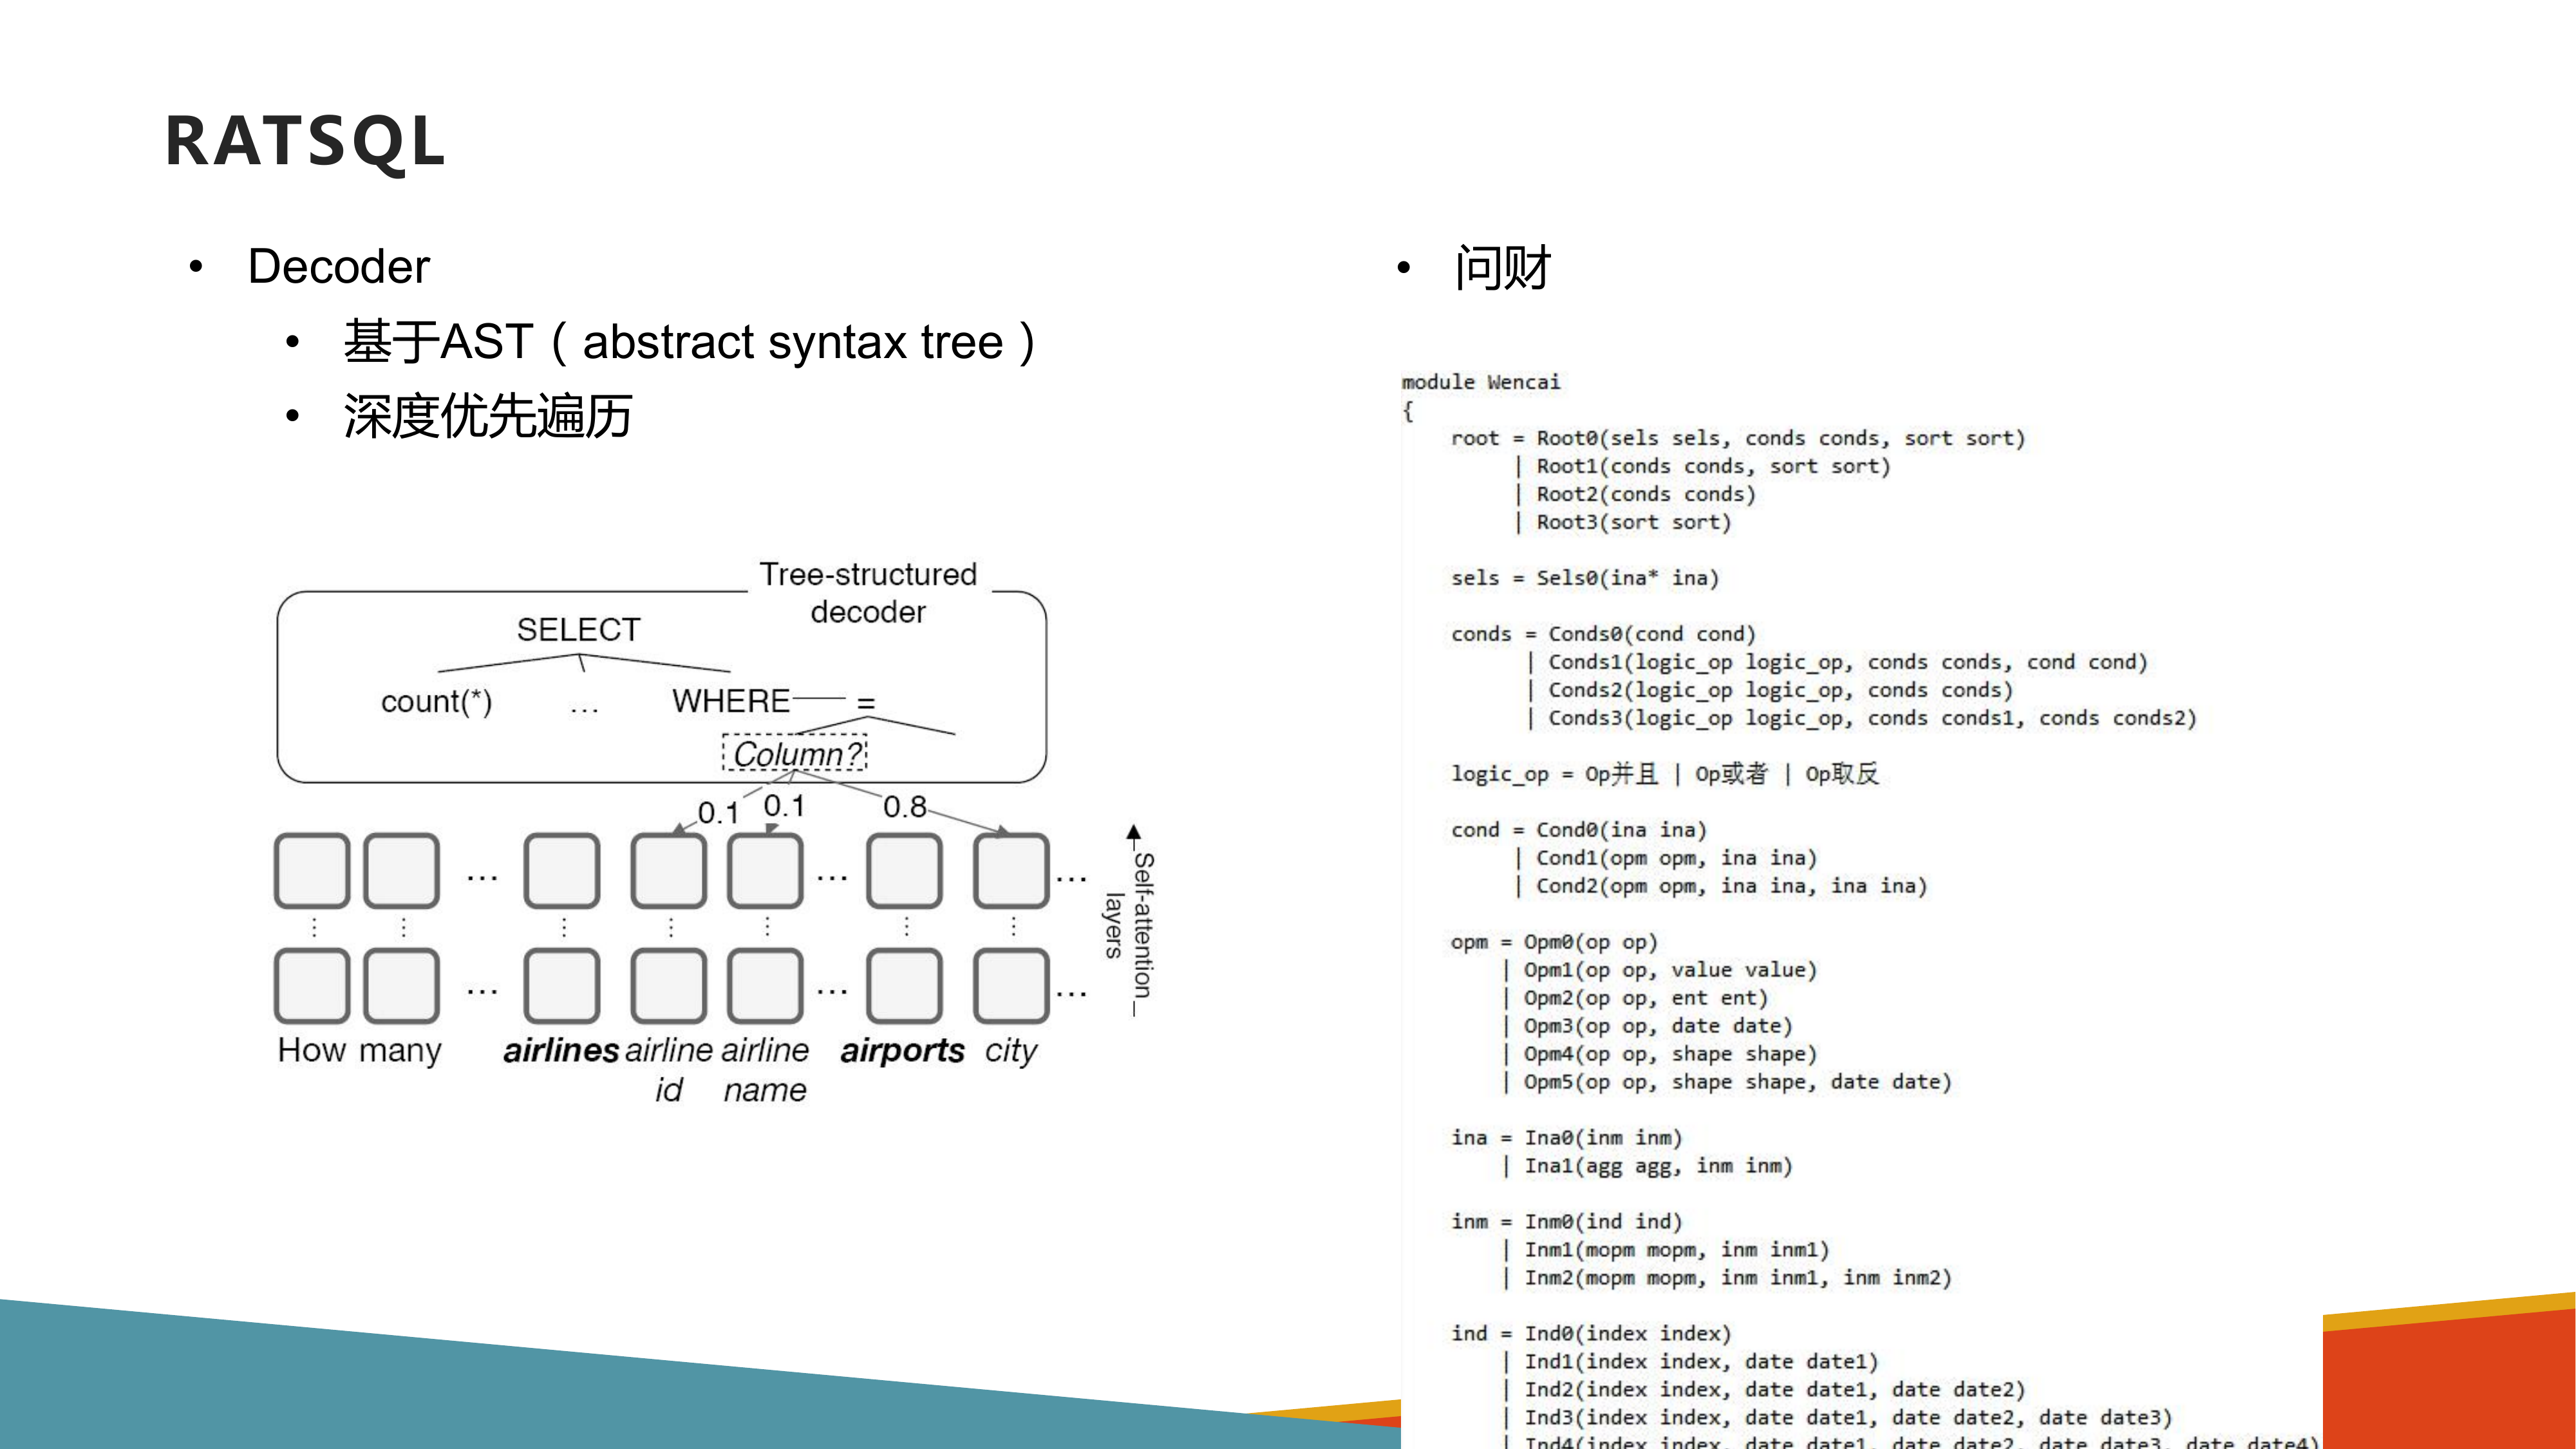Screen dimensions: 2576x1449
Task: Click the airline name column label
Action: pyautogui.click(x=765, y=1069)
